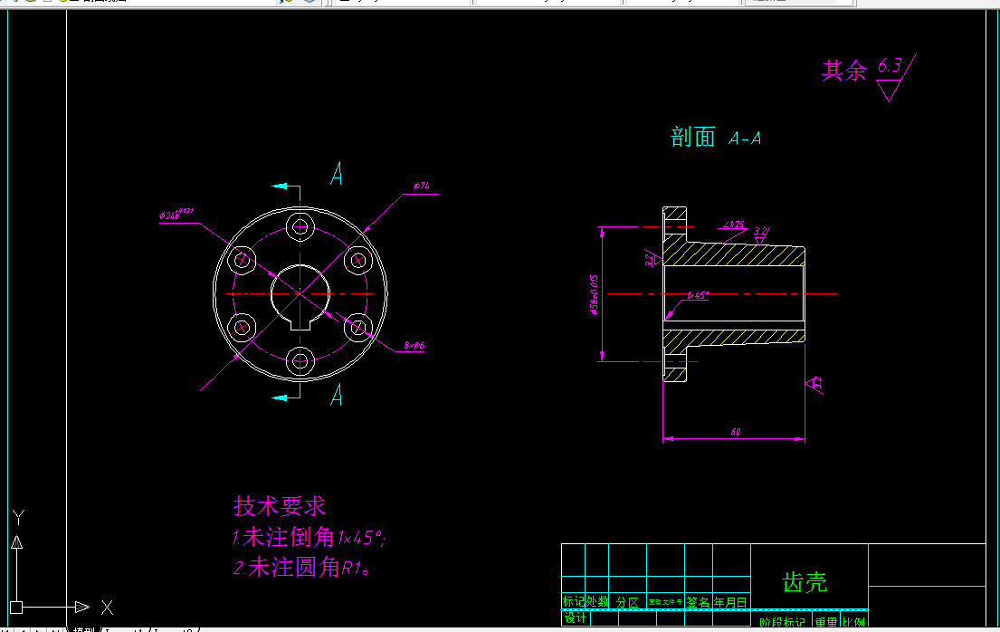Click the '阶段标记' title block label

(783, 622)
